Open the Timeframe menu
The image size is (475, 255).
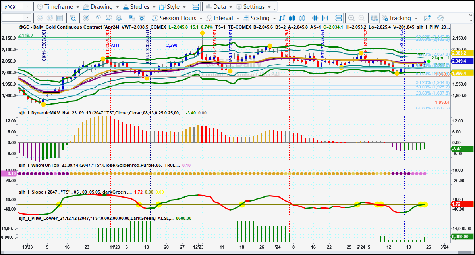[58, 7]
